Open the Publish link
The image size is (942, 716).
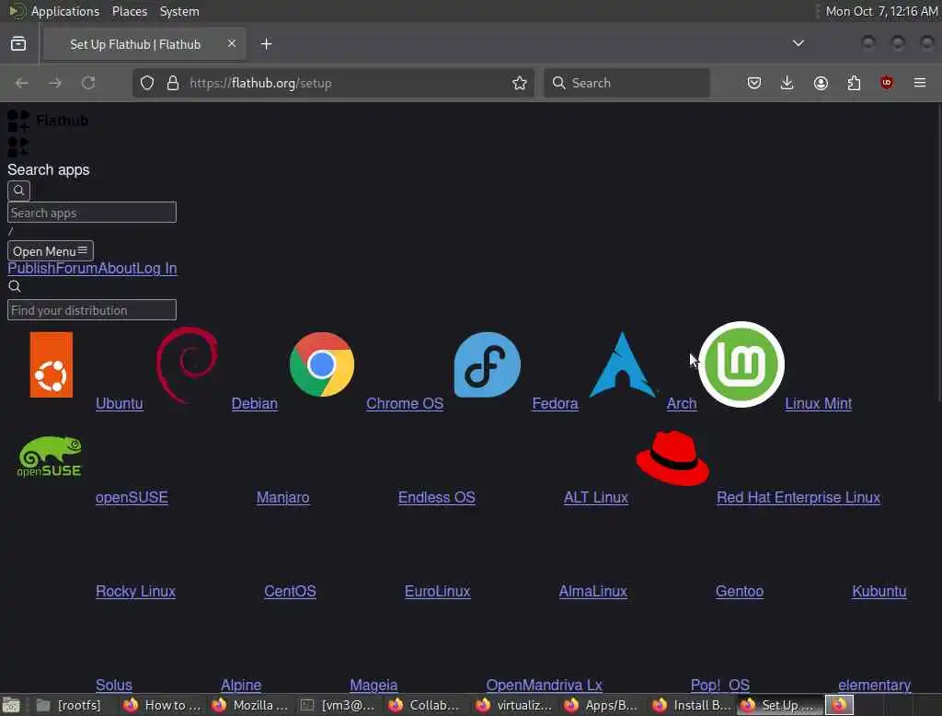click(x=31, y=268)
